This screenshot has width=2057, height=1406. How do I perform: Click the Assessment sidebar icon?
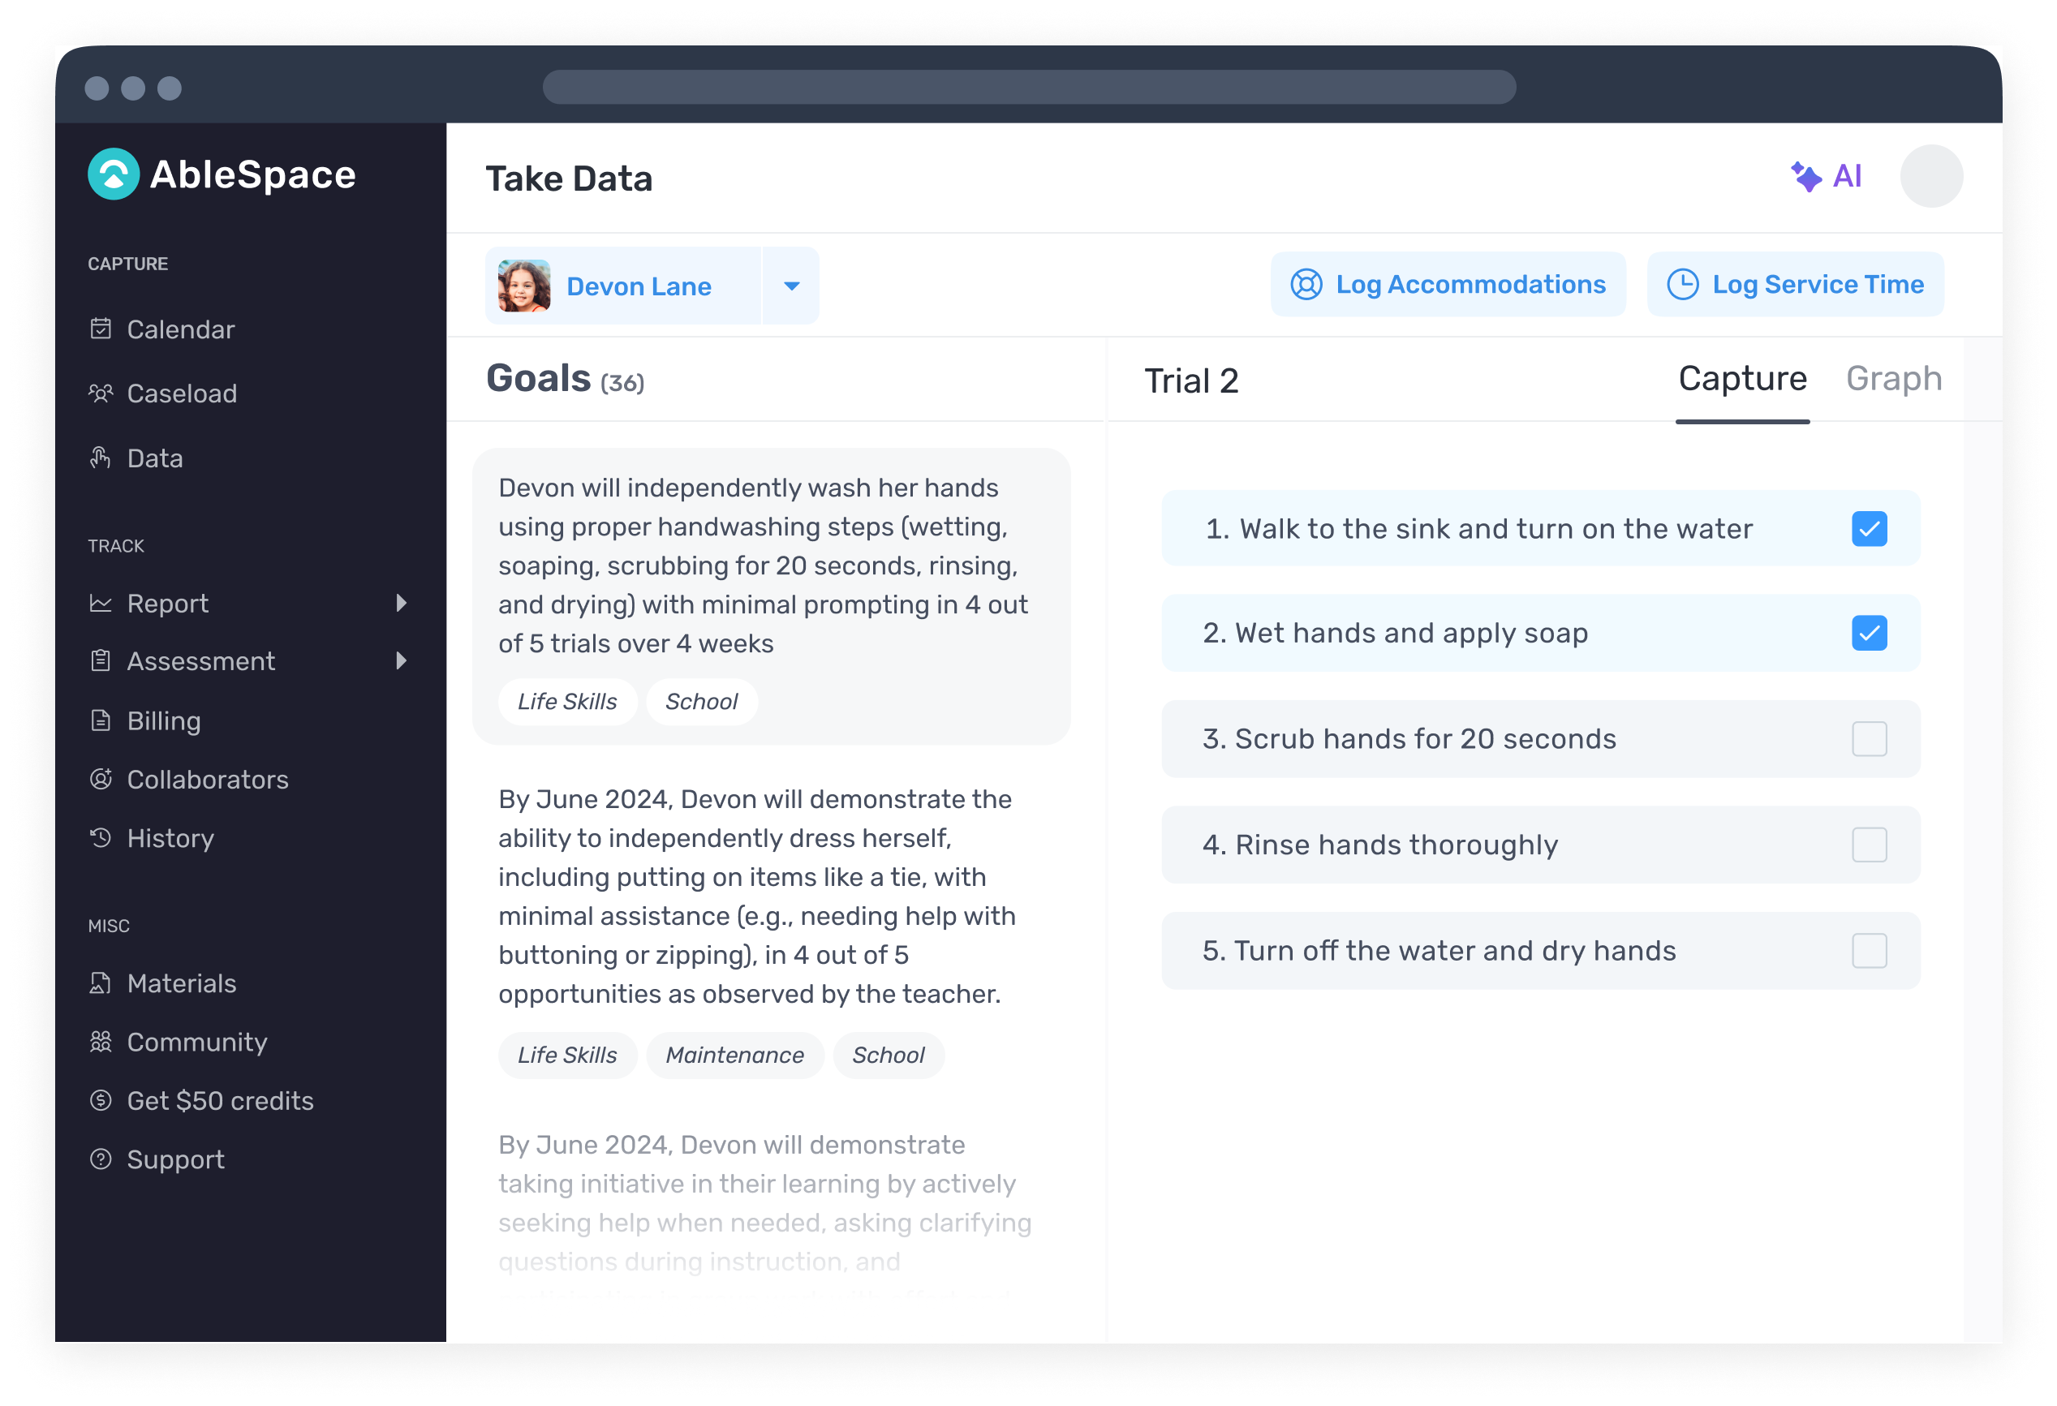(100, 661)
